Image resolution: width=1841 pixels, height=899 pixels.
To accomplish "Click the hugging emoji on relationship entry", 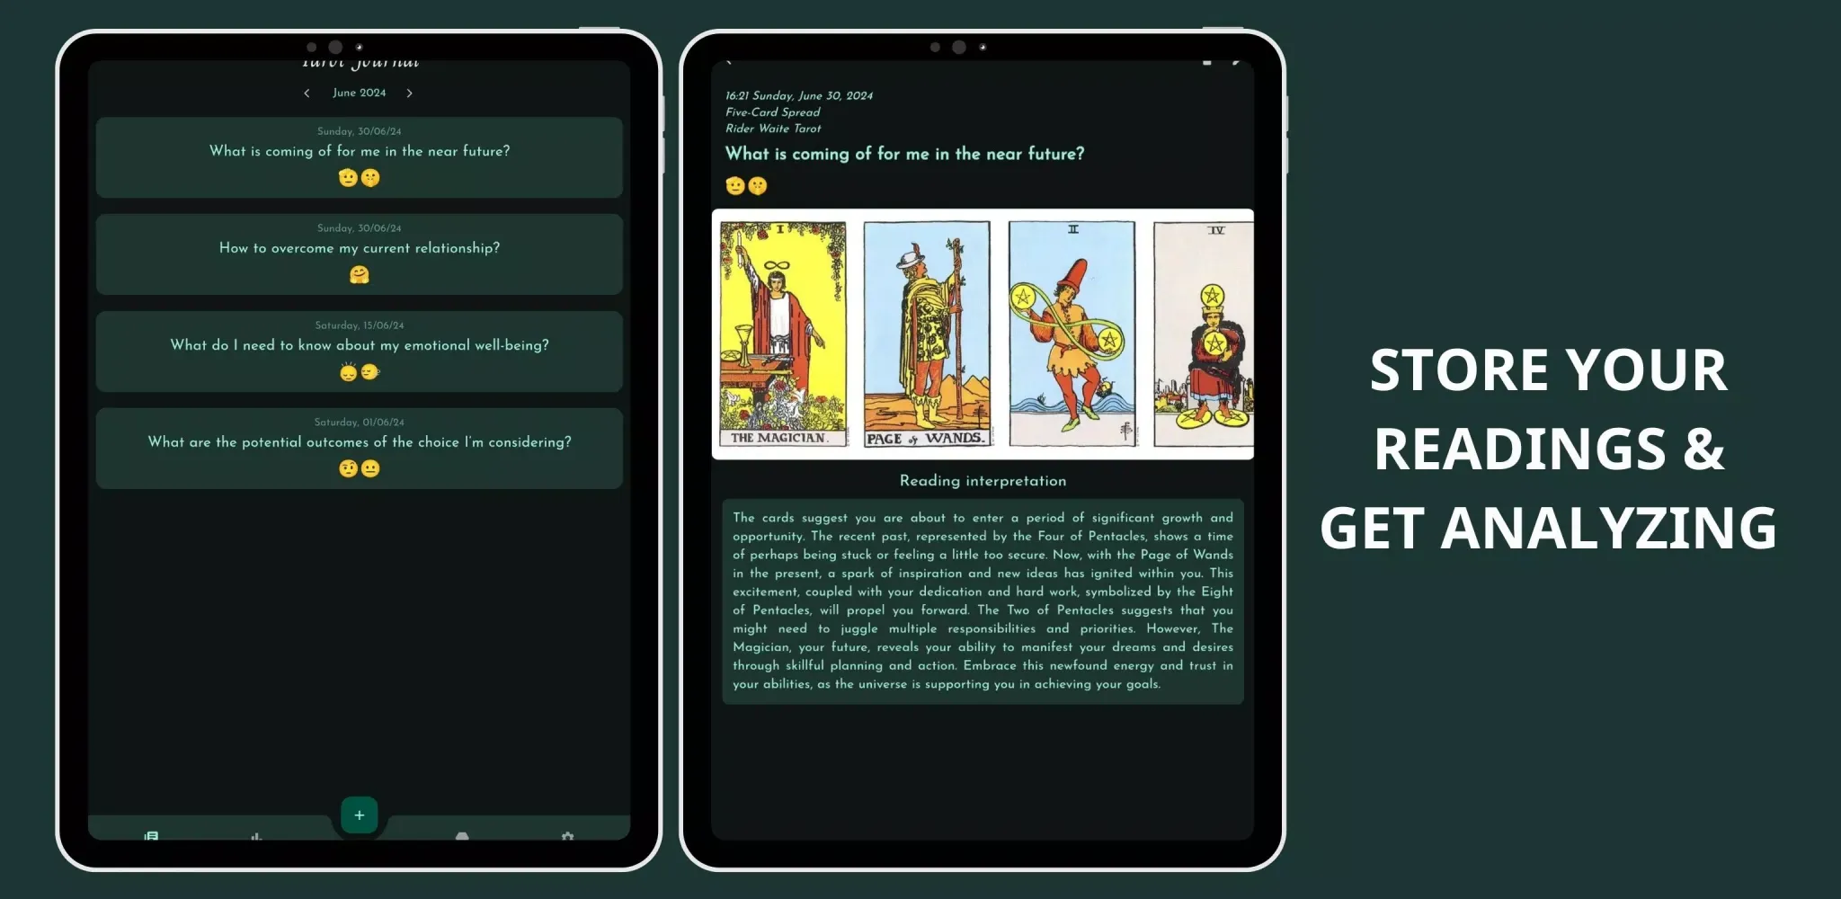I will click(360, 275).
